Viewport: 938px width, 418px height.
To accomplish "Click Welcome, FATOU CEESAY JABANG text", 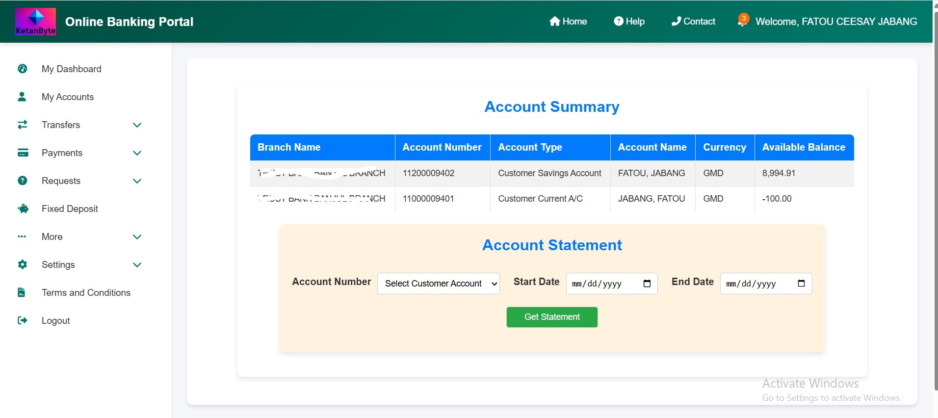I will click(836, 21).
